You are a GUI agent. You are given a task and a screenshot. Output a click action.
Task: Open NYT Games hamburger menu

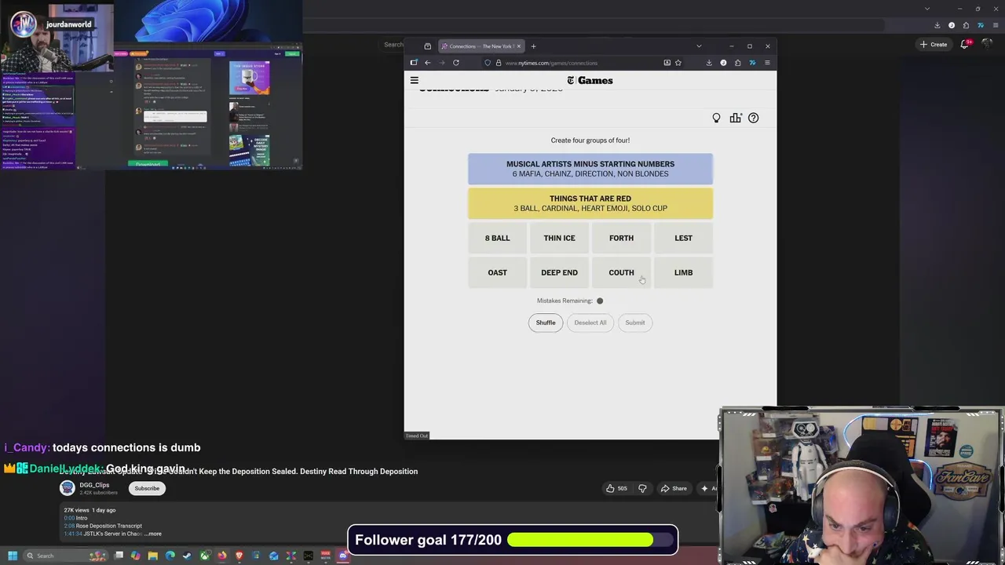coord(415,80)
